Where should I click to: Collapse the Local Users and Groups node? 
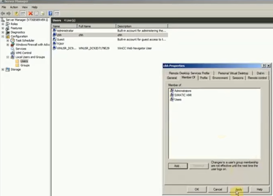[8, 57]
